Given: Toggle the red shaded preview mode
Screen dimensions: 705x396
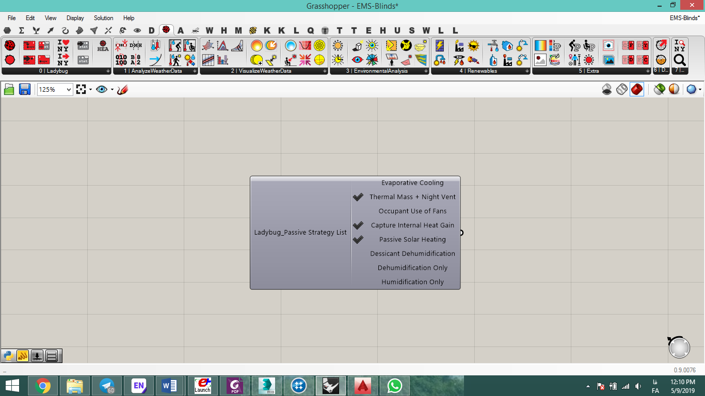Looking at the screenshot, I should [x=637, y=90].
